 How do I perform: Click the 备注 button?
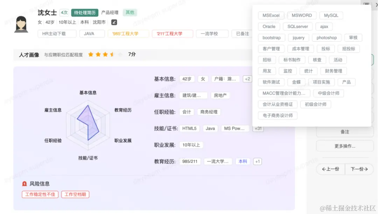tap(344, 132)
